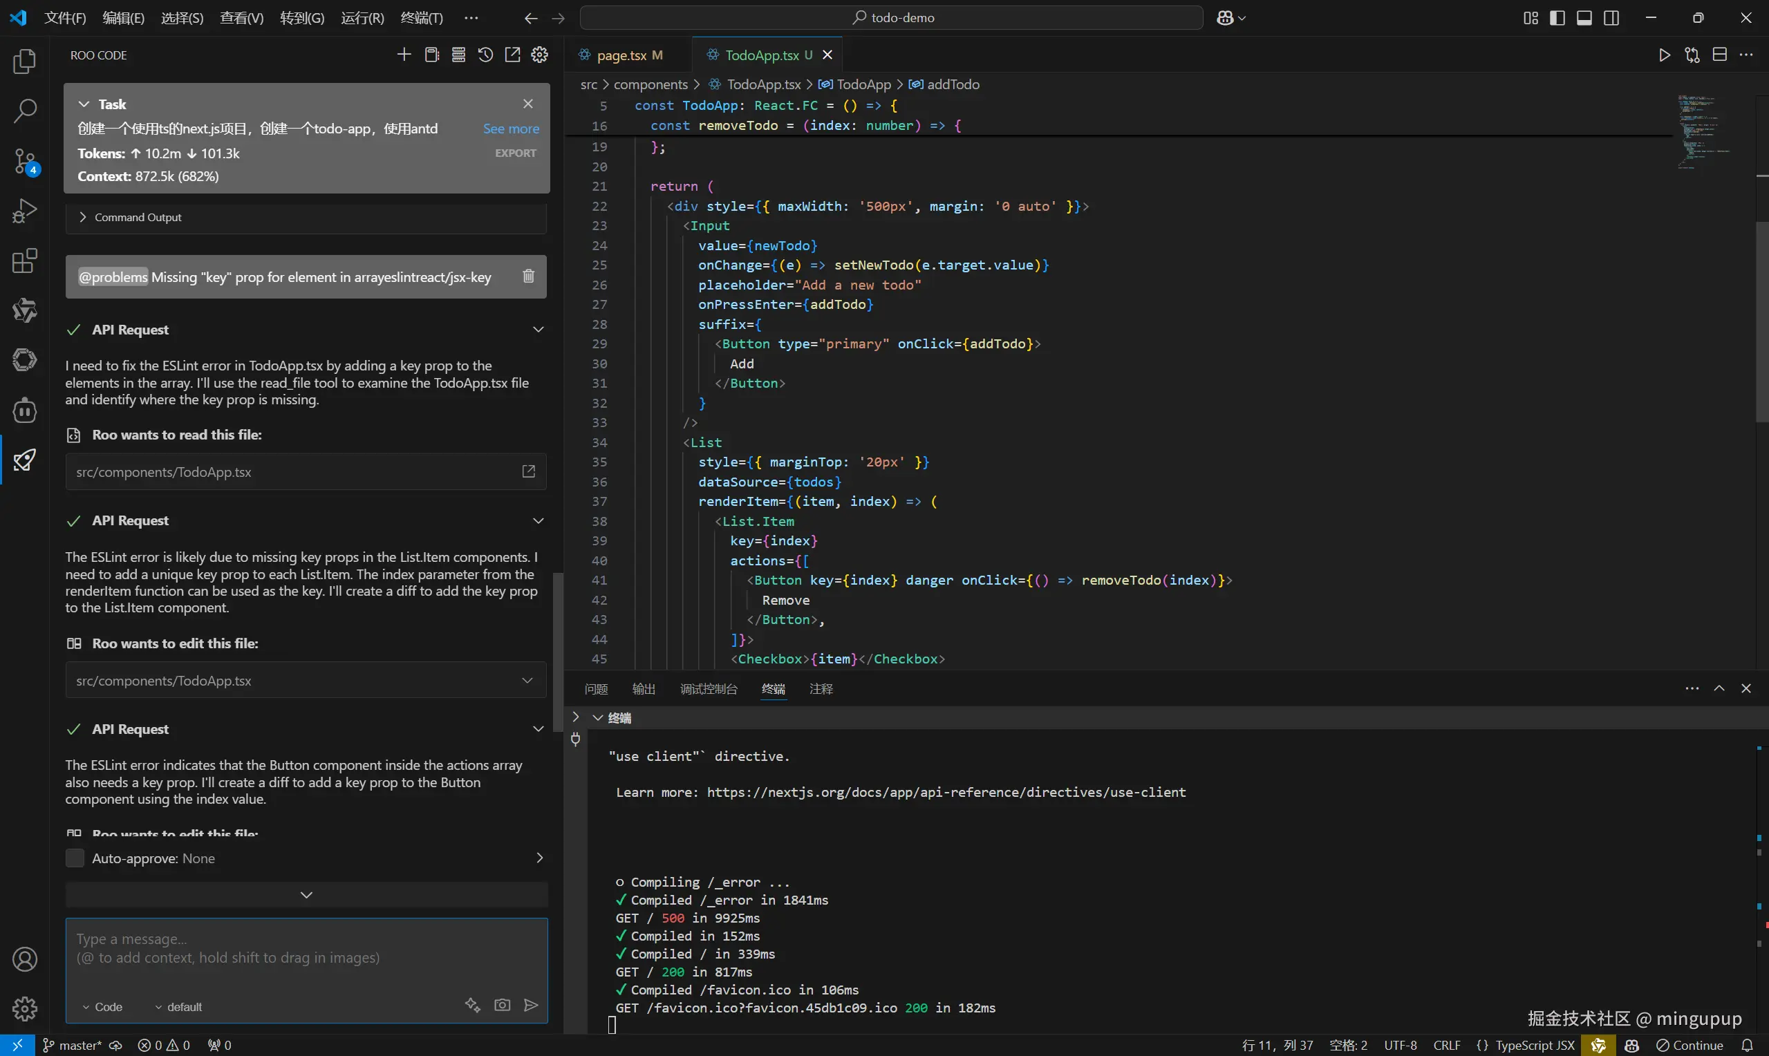The width and height of the screenshot is (1769, 1056).
Task: Click the See more link
Action: (x=511, y=129)
